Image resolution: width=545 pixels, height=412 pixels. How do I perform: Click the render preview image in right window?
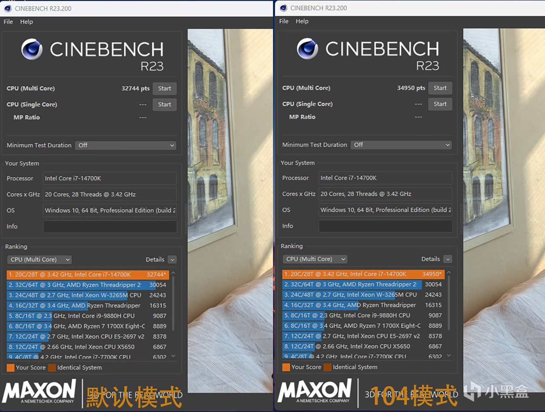point(504,211)
